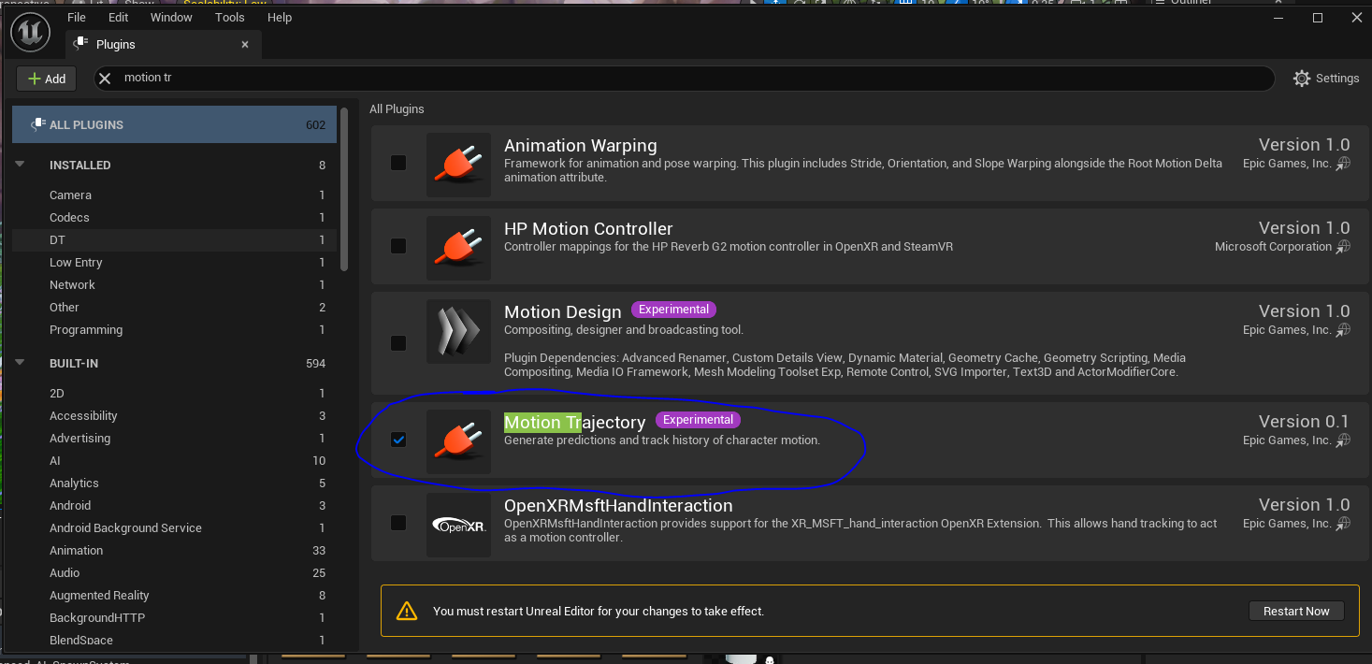Enable the OpenXRMsftHandInteraction plugin checkbox
Screen dimensions: 1372x664
[398, 523]
